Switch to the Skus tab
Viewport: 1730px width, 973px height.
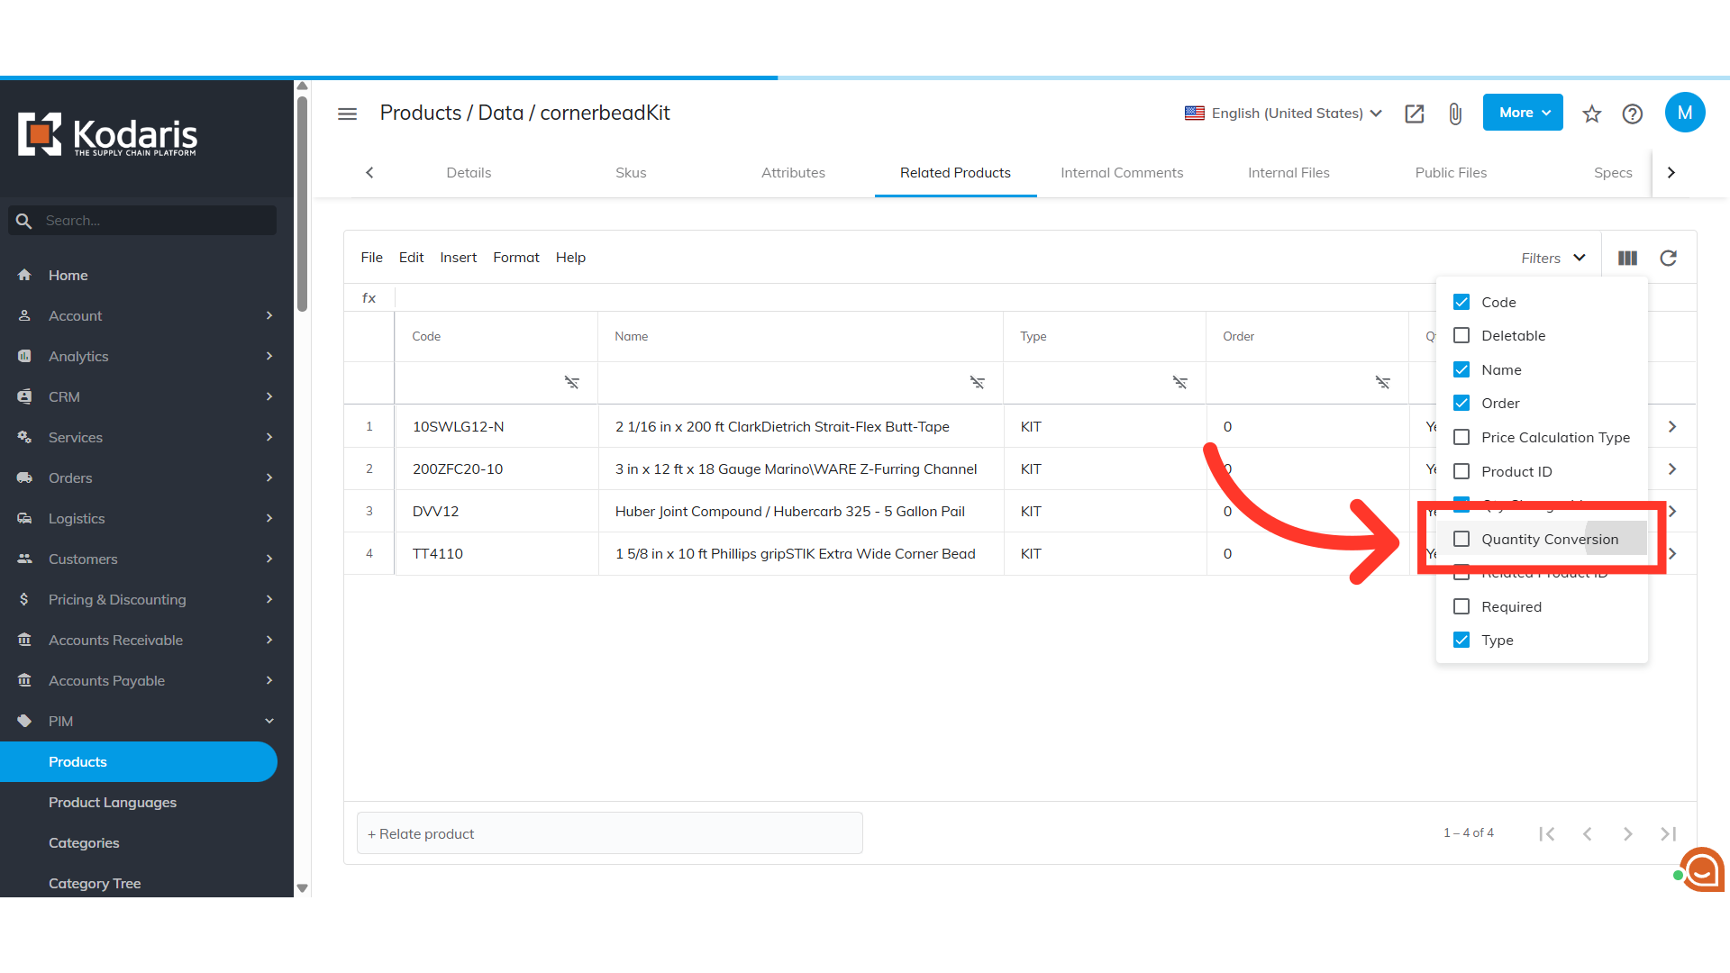pos(631,173)
